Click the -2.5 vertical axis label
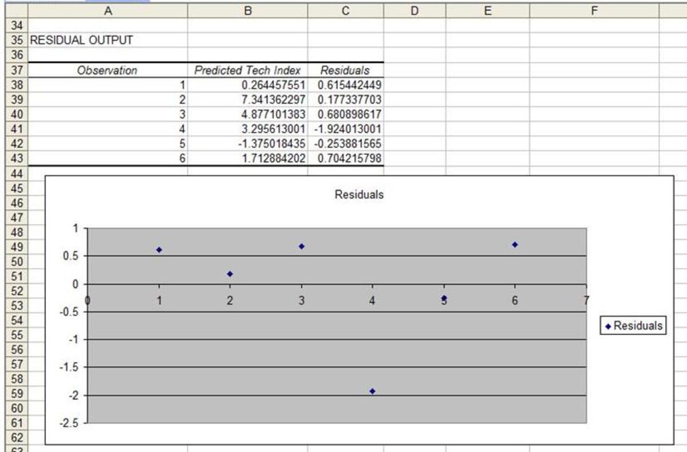Screen dimensions: 687x452 coord(72,423)
